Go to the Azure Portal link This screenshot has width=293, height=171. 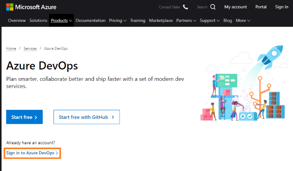tap(261, 7)
